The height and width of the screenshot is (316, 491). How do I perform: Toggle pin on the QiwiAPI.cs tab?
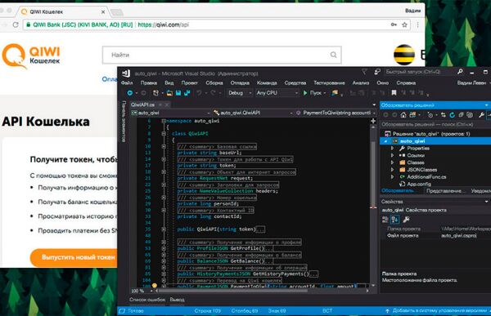(160, 105)
